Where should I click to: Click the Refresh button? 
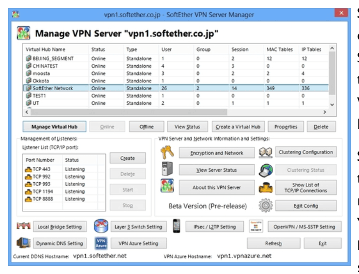click(274, 243)
